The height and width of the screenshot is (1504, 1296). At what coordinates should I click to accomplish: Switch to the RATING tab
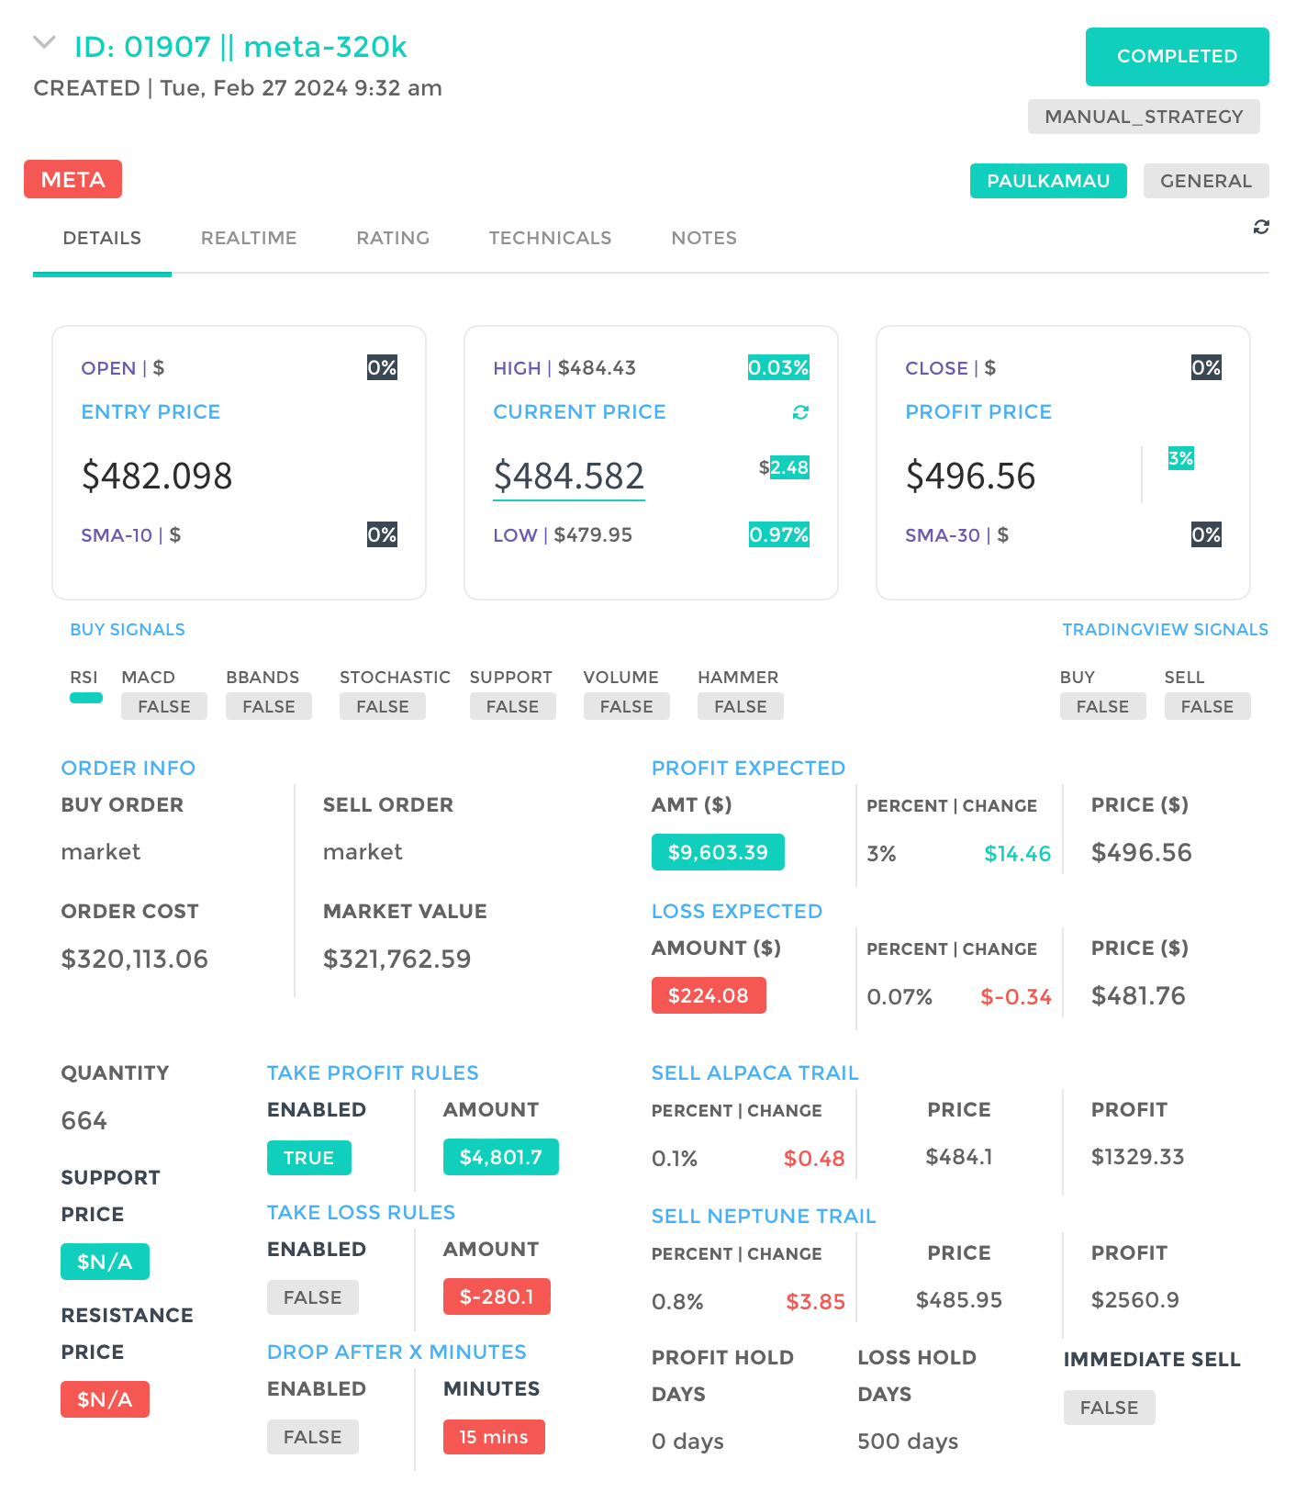[x=393, y=238]
